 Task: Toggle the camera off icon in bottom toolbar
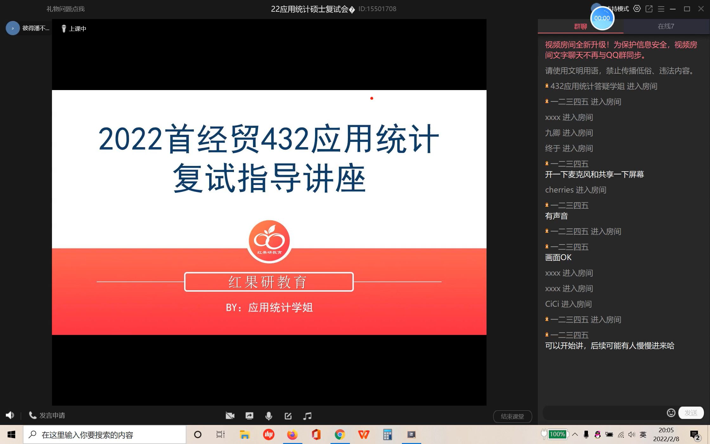tap(230, 416)
